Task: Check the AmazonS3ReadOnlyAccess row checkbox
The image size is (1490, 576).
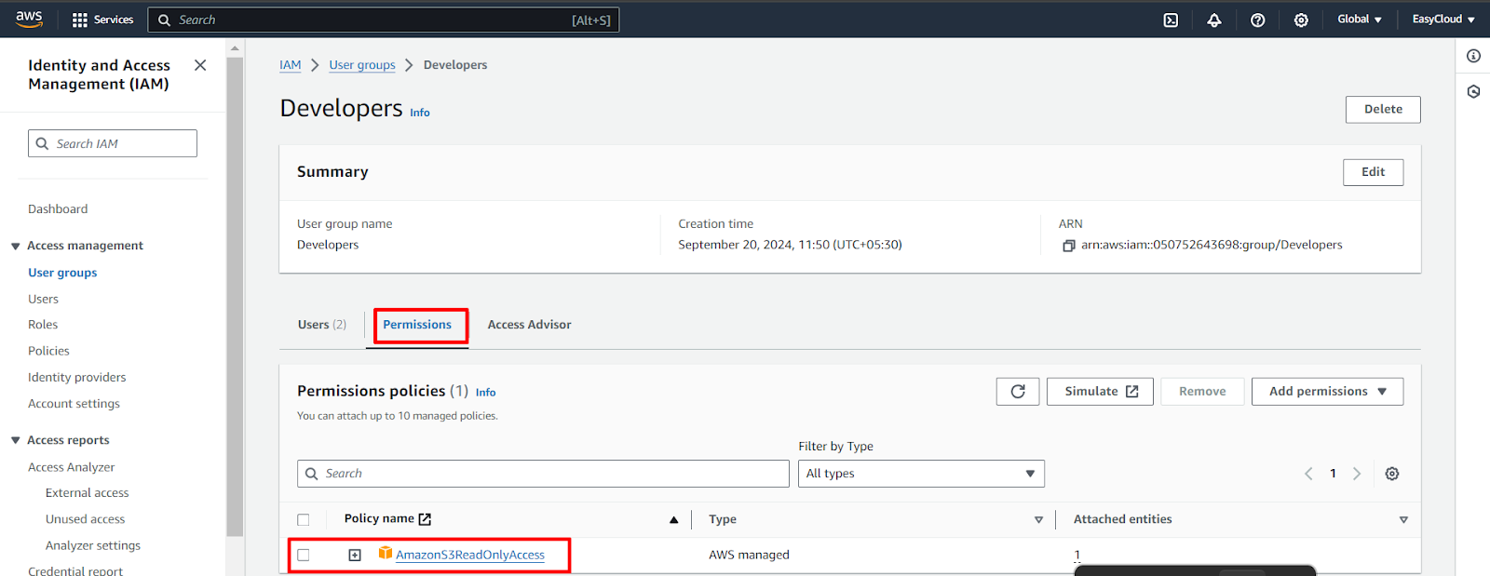Action: [304, 556]
